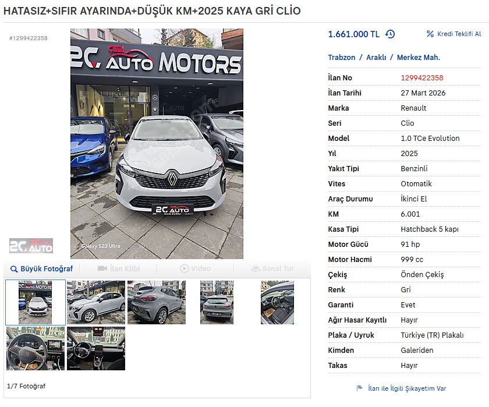The height and width of the screenshot is (407, 489).
Task: Click the car icon beside Sanal Tur
Action: click(x=256, y=268)
